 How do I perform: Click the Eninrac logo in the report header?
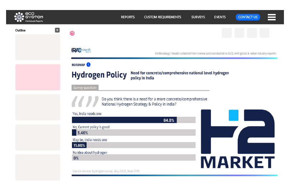(81, 50)
